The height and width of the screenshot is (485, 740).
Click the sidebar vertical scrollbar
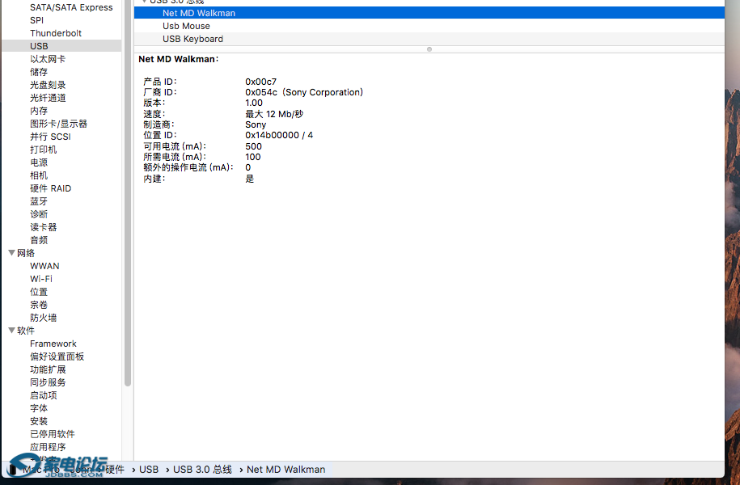128,193
